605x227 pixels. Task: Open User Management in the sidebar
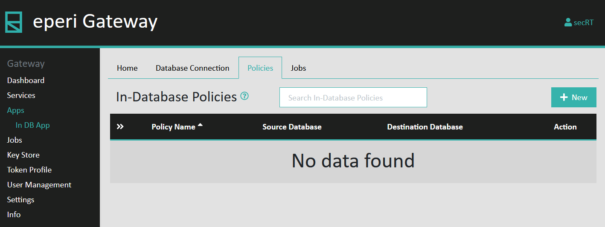(x=39, y=185)
